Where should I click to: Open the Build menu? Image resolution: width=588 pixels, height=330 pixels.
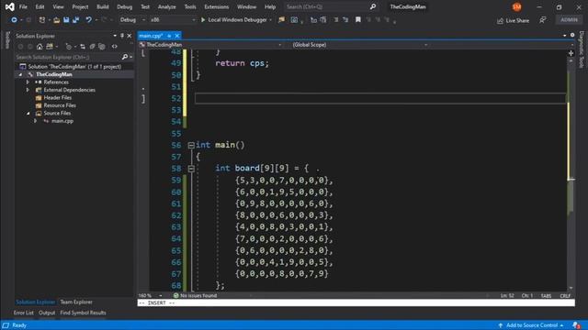[x=102, y=6]
